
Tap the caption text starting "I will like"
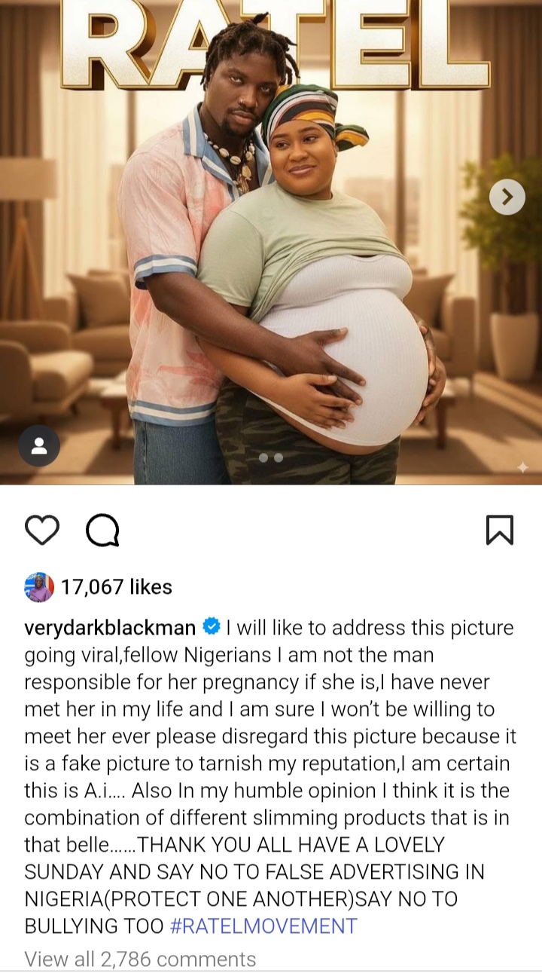[x=269, y=776]
